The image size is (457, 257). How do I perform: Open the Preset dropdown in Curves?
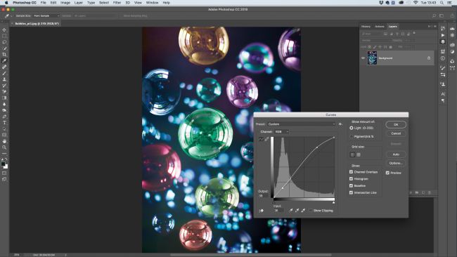click(302, 124)
